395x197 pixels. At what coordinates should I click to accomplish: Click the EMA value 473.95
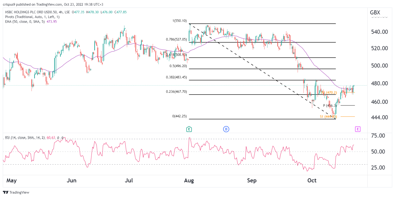tap(52, 21)
